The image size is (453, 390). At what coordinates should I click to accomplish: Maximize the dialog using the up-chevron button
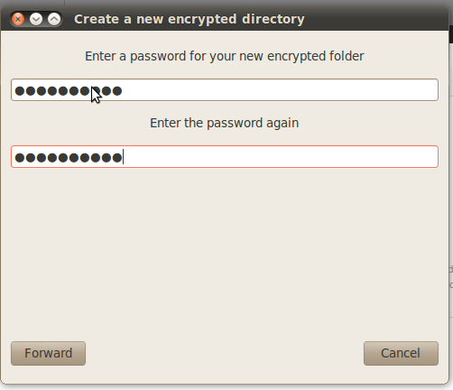tap(54, 19)
